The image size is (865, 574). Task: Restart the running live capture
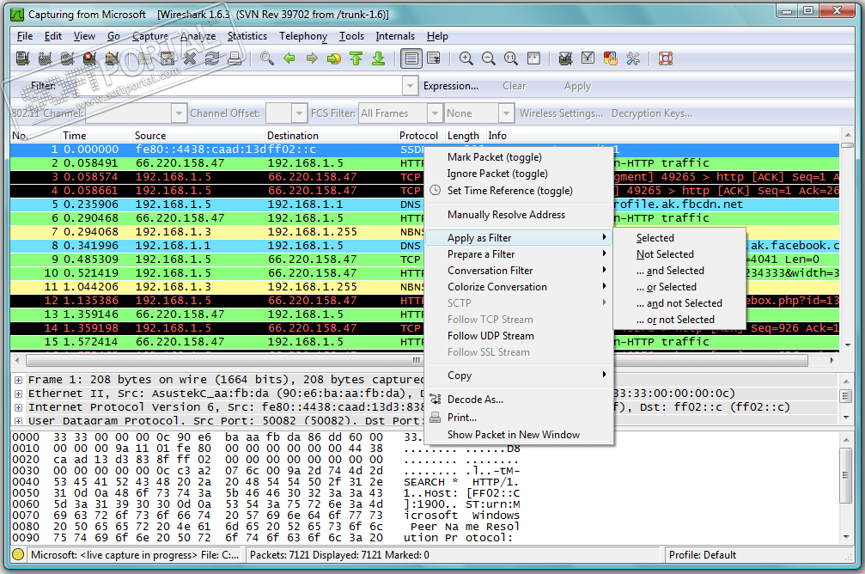tap(112, 58)
